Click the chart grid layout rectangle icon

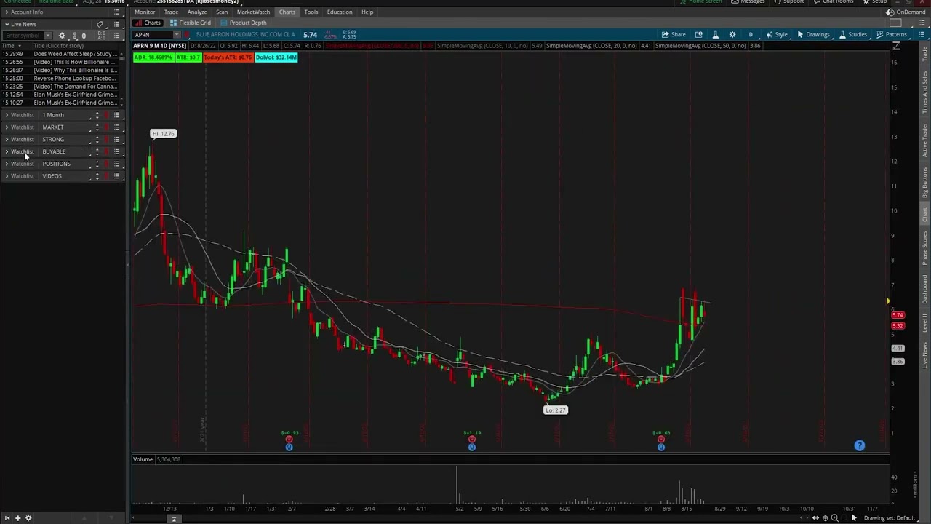point(895,23)
